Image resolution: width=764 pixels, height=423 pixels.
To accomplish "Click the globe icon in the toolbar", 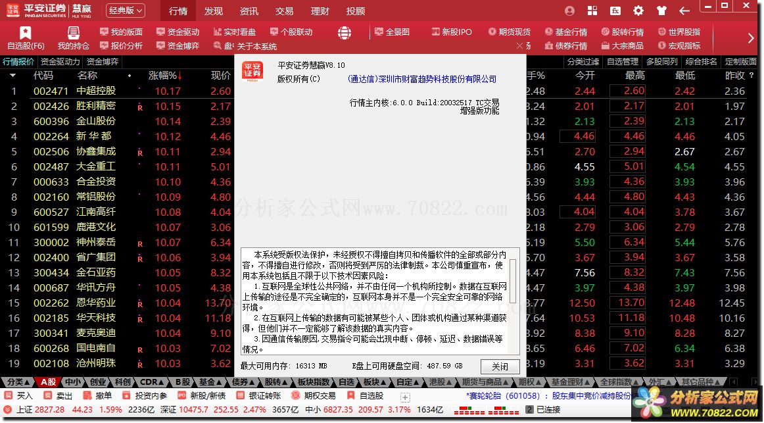I will [x=345, y=33].
